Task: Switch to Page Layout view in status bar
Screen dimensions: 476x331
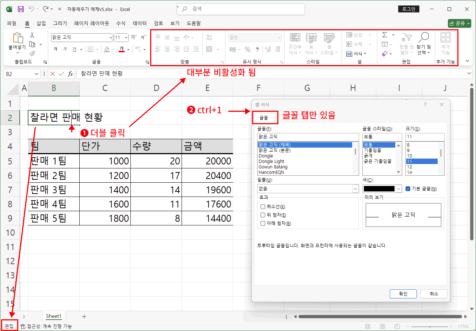Action: [382, 326]
